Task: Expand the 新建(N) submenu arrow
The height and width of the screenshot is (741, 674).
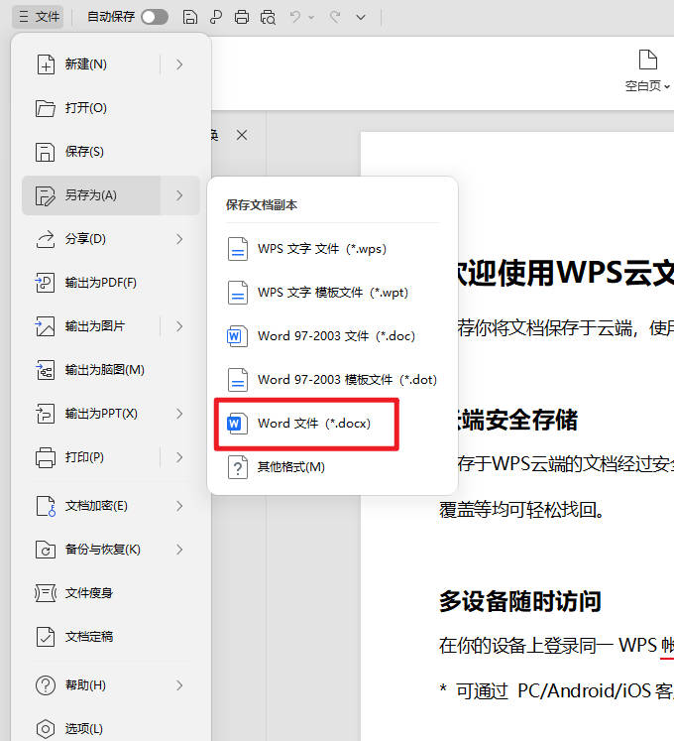Action: [x=179, y=64]
